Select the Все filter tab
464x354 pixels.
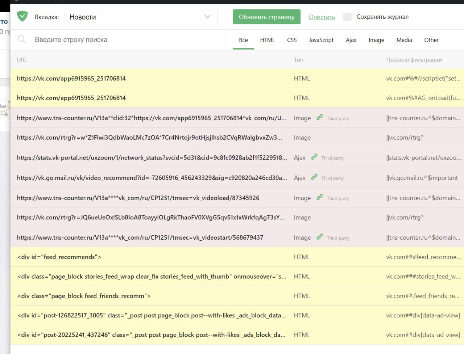coord(244,40)
